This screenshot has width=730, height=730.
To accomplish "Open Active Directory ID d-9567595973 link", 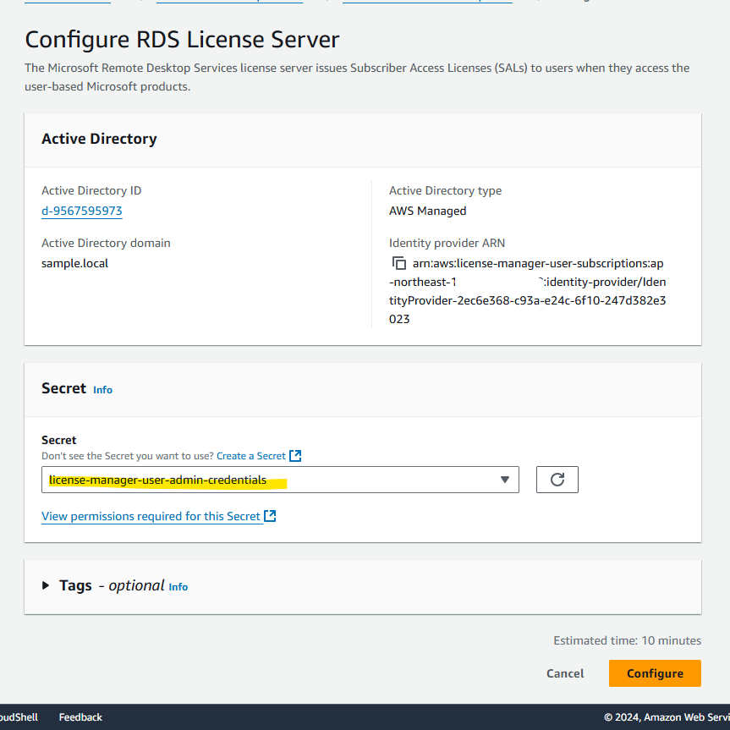I will point(82,211).
